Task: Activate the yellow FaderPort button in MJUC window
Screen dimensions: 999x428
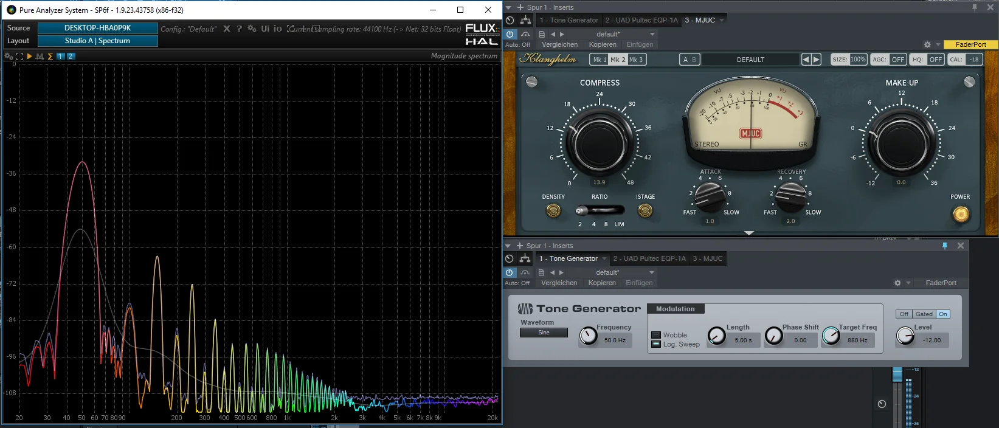Action: click(x=971, y=44)
